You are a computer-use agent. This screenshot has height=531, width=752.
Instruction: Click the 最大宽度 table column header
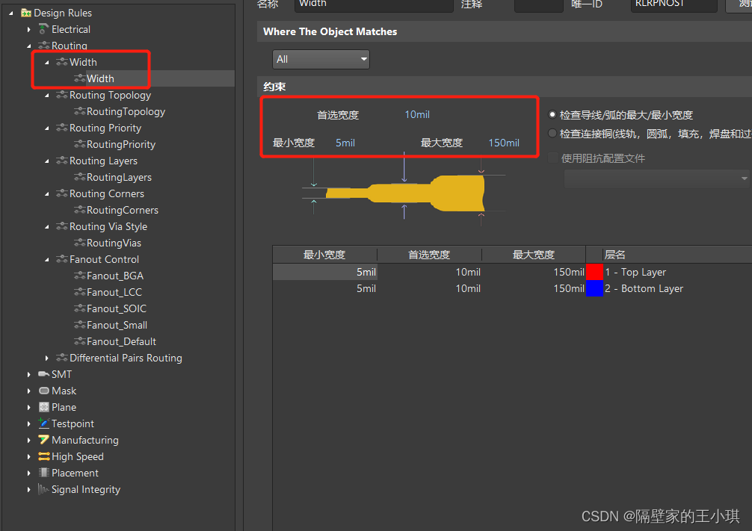(x=533, y=255)
